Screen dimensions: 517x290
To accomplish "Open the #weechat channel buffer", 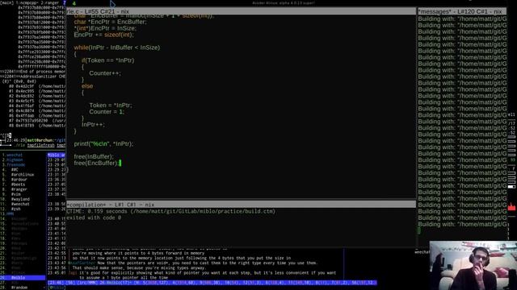I will [20, 204].
